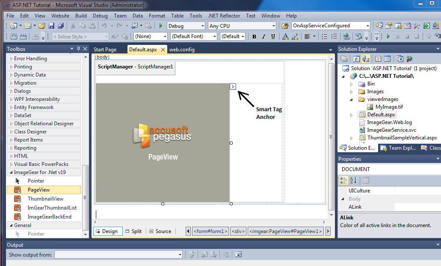Screen dimensions: 441x266
Task: Apply numbered list formatting
Action: point(334,36)
